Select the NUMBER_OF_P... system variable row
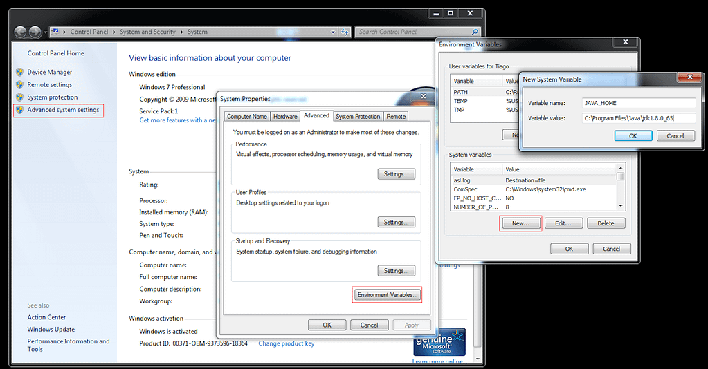708x369 pixels. click(x=534, y=207)
